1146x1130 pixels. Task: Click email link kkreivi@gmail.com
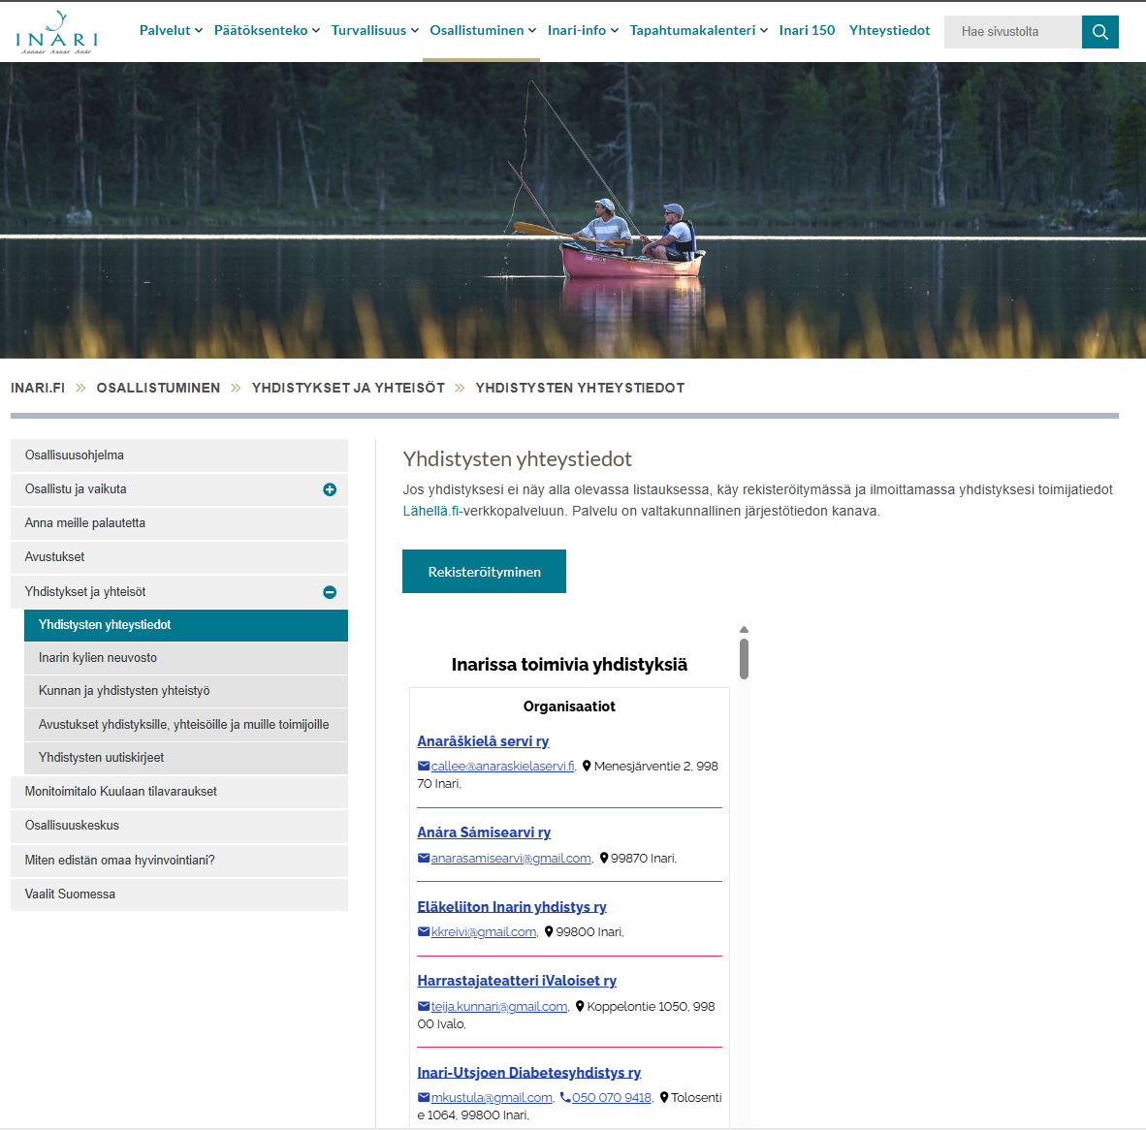pos(484,932)
